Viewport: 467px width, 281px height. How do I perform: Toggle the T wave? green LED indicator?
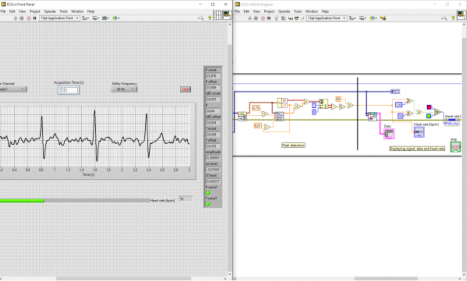208,204
